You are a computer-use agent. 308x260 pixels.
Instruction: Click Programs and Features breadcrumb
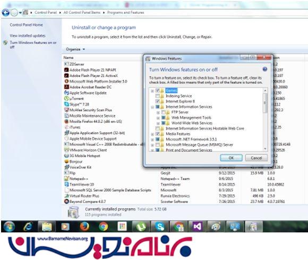[x=125, y=13]
